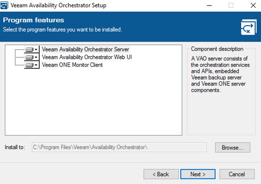Click the Browse... button

tap(232, 148)
